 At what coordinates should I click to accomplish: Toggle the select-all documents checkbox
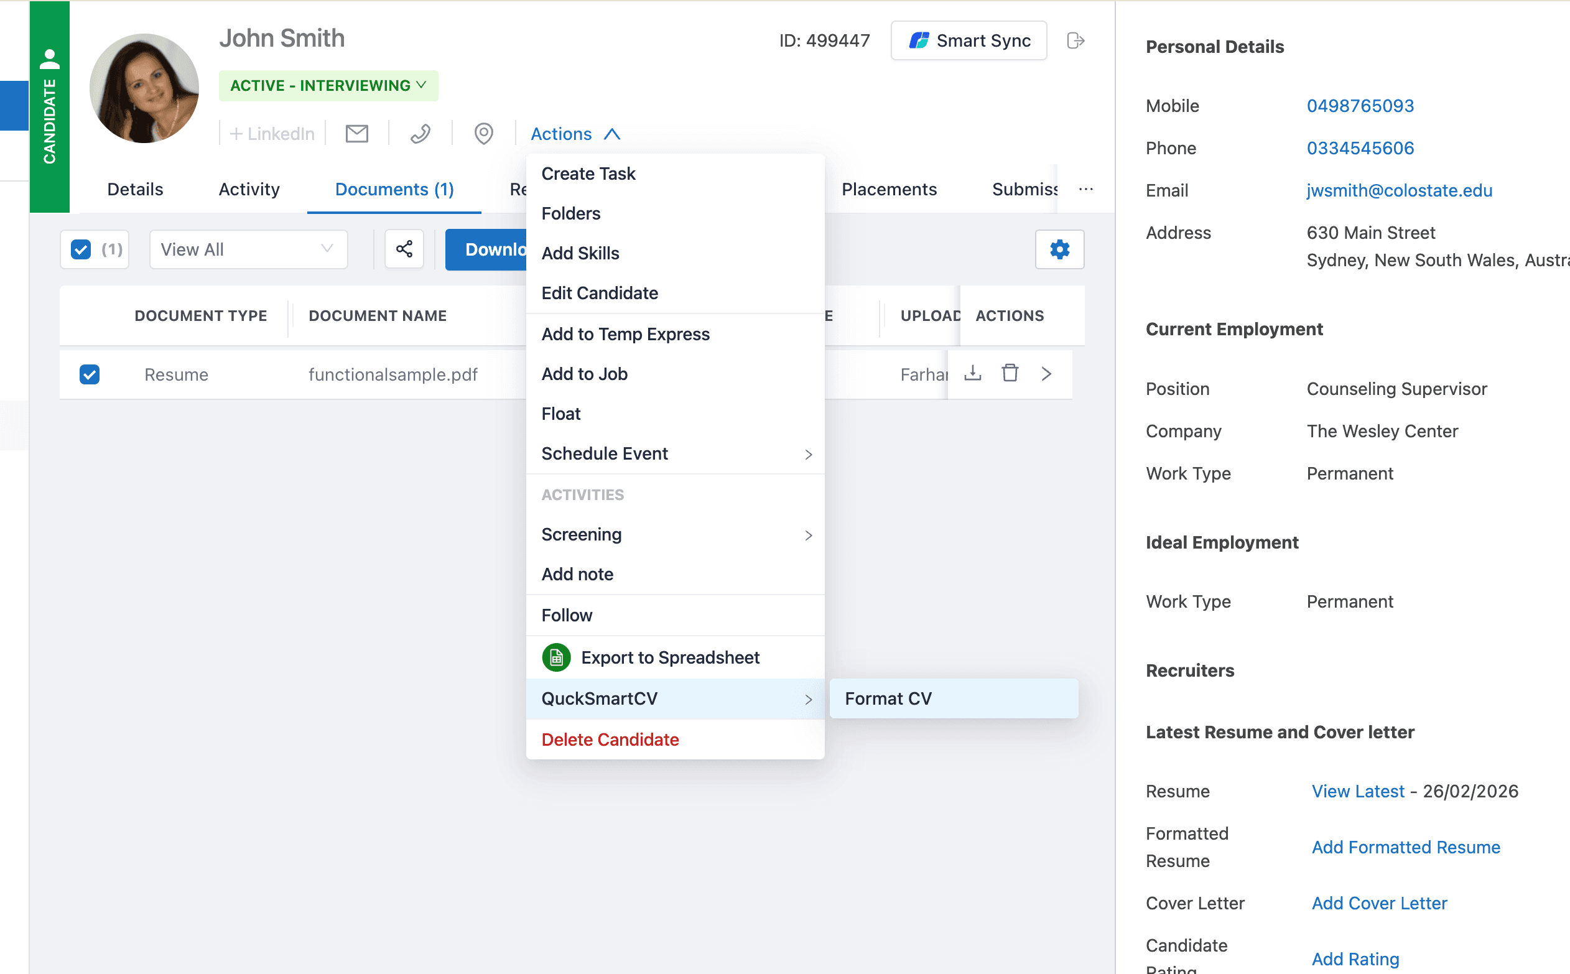(x=80, y=249)
